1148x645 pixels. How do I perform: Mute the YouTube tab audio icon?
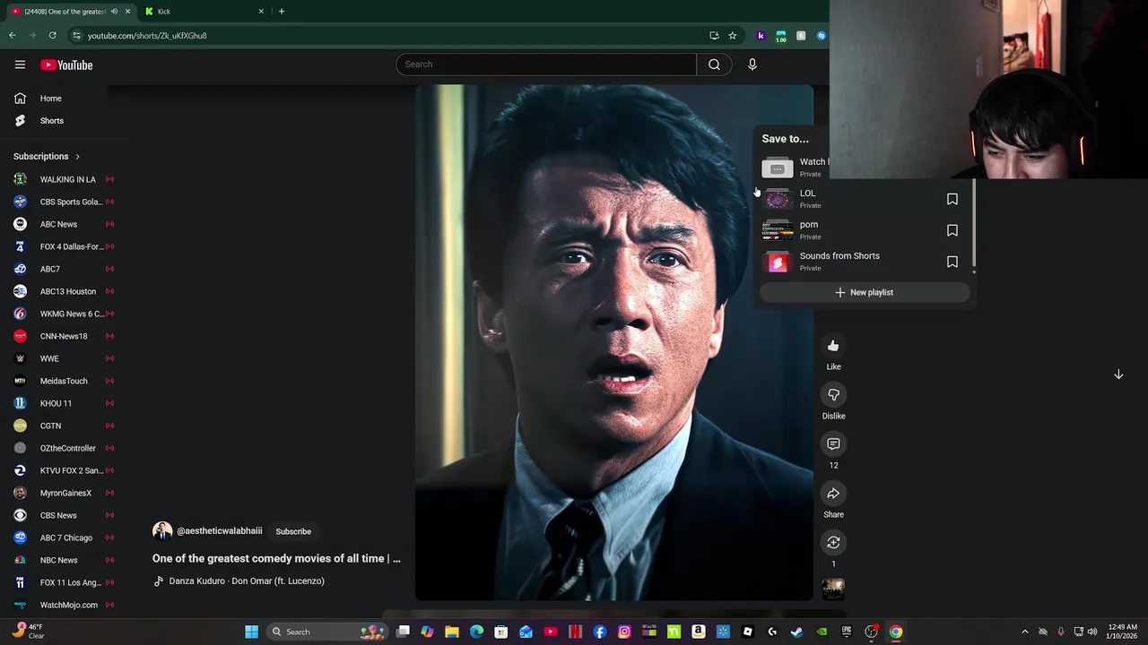pyautogui.click(x=114, y=12)
